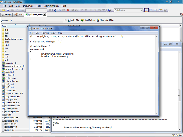This screenshot has width=183, height=137.
Task: Open the Administration menu
Action: pos(51,6)
